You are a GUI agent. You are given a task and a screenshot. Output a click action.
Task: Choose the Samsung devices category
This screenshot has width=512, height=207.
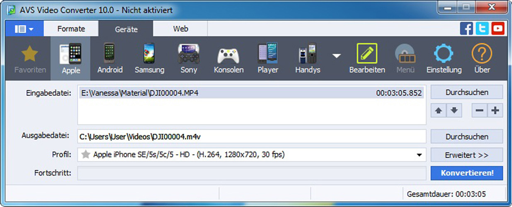(x=150, y=59)
